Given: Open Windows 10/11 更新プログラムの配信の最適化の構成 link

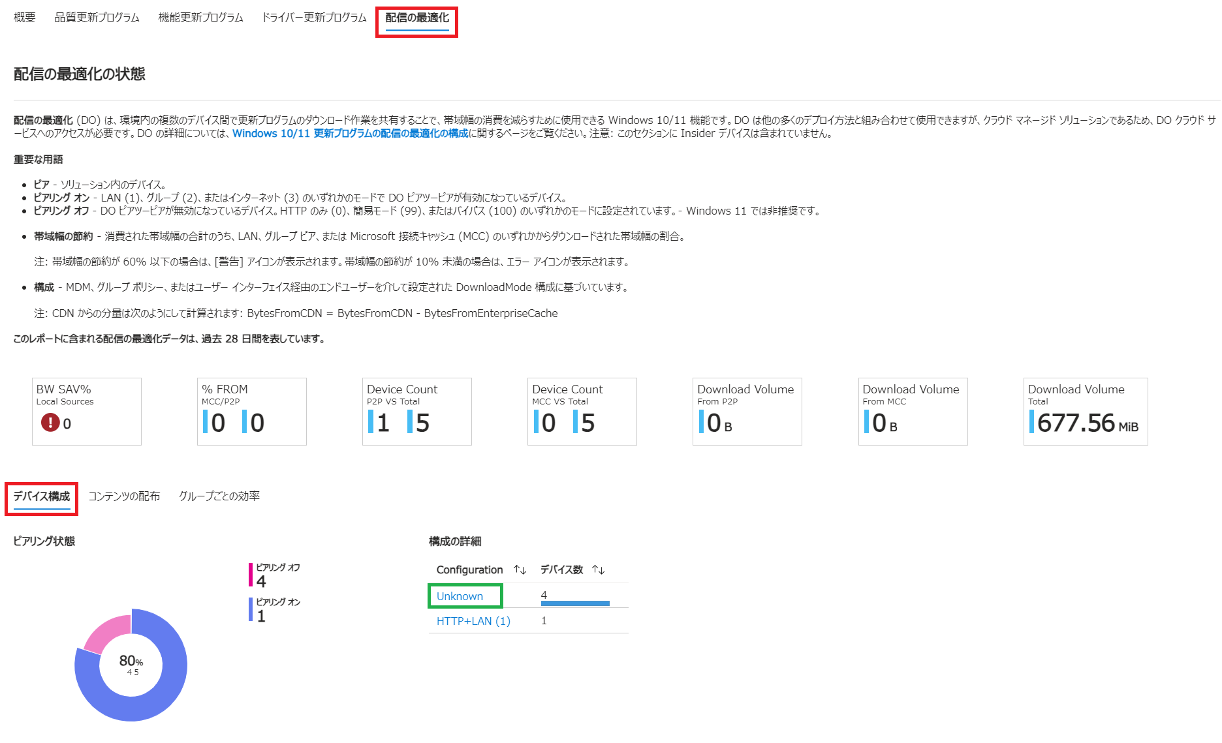Looking at the screenshot, I should [350, 133].
